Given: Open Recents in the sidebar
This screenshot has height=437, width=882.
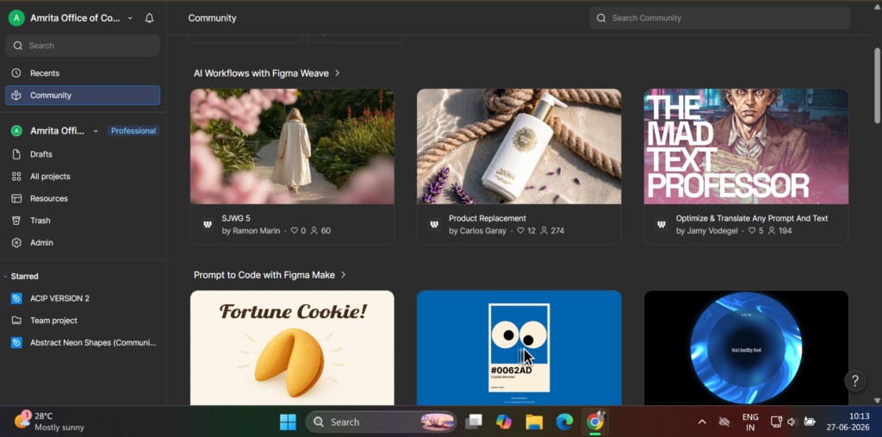Looking at the screenshot, I should click(x=83, y=73).
